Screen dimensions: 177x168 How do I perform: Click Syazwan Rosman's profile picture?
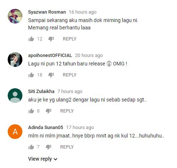click(15, 16)
